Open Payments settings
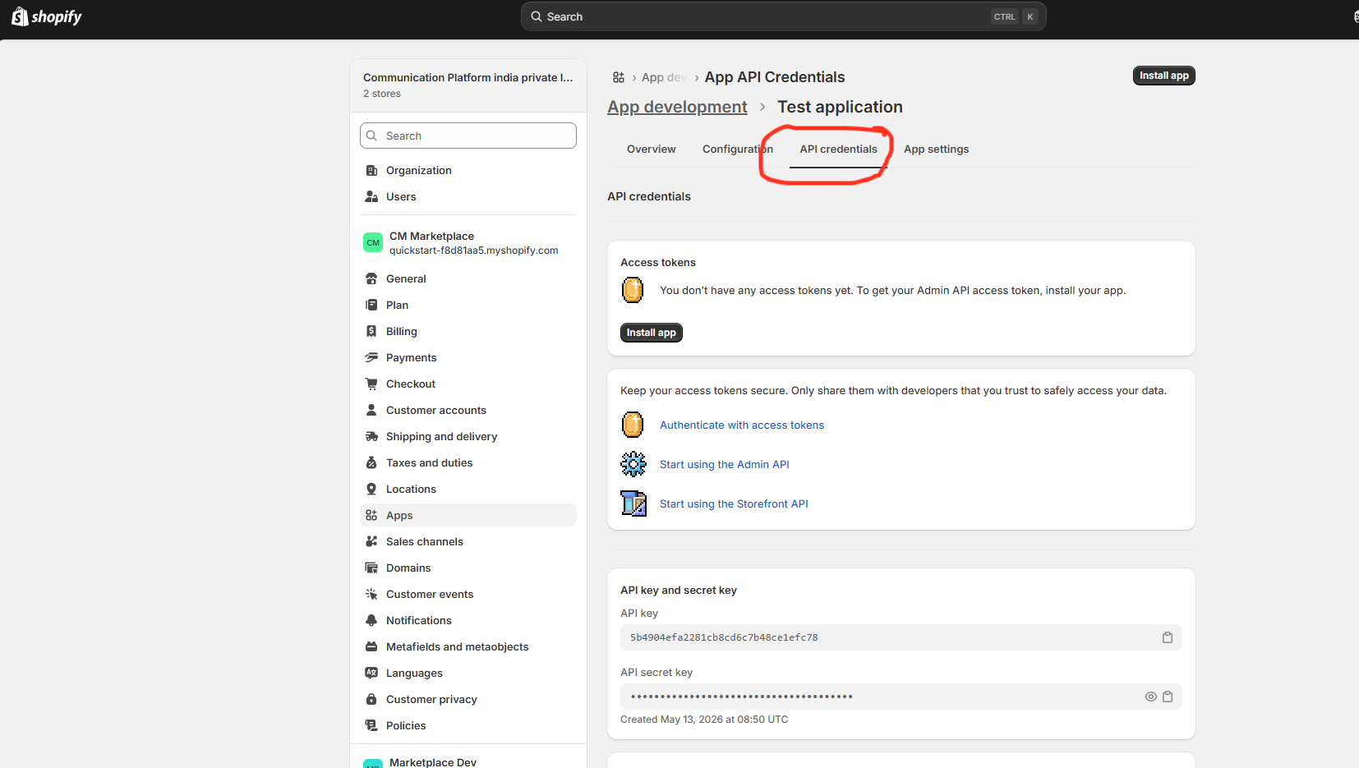The image size is (1359, 768). click(x=468, y=357)
